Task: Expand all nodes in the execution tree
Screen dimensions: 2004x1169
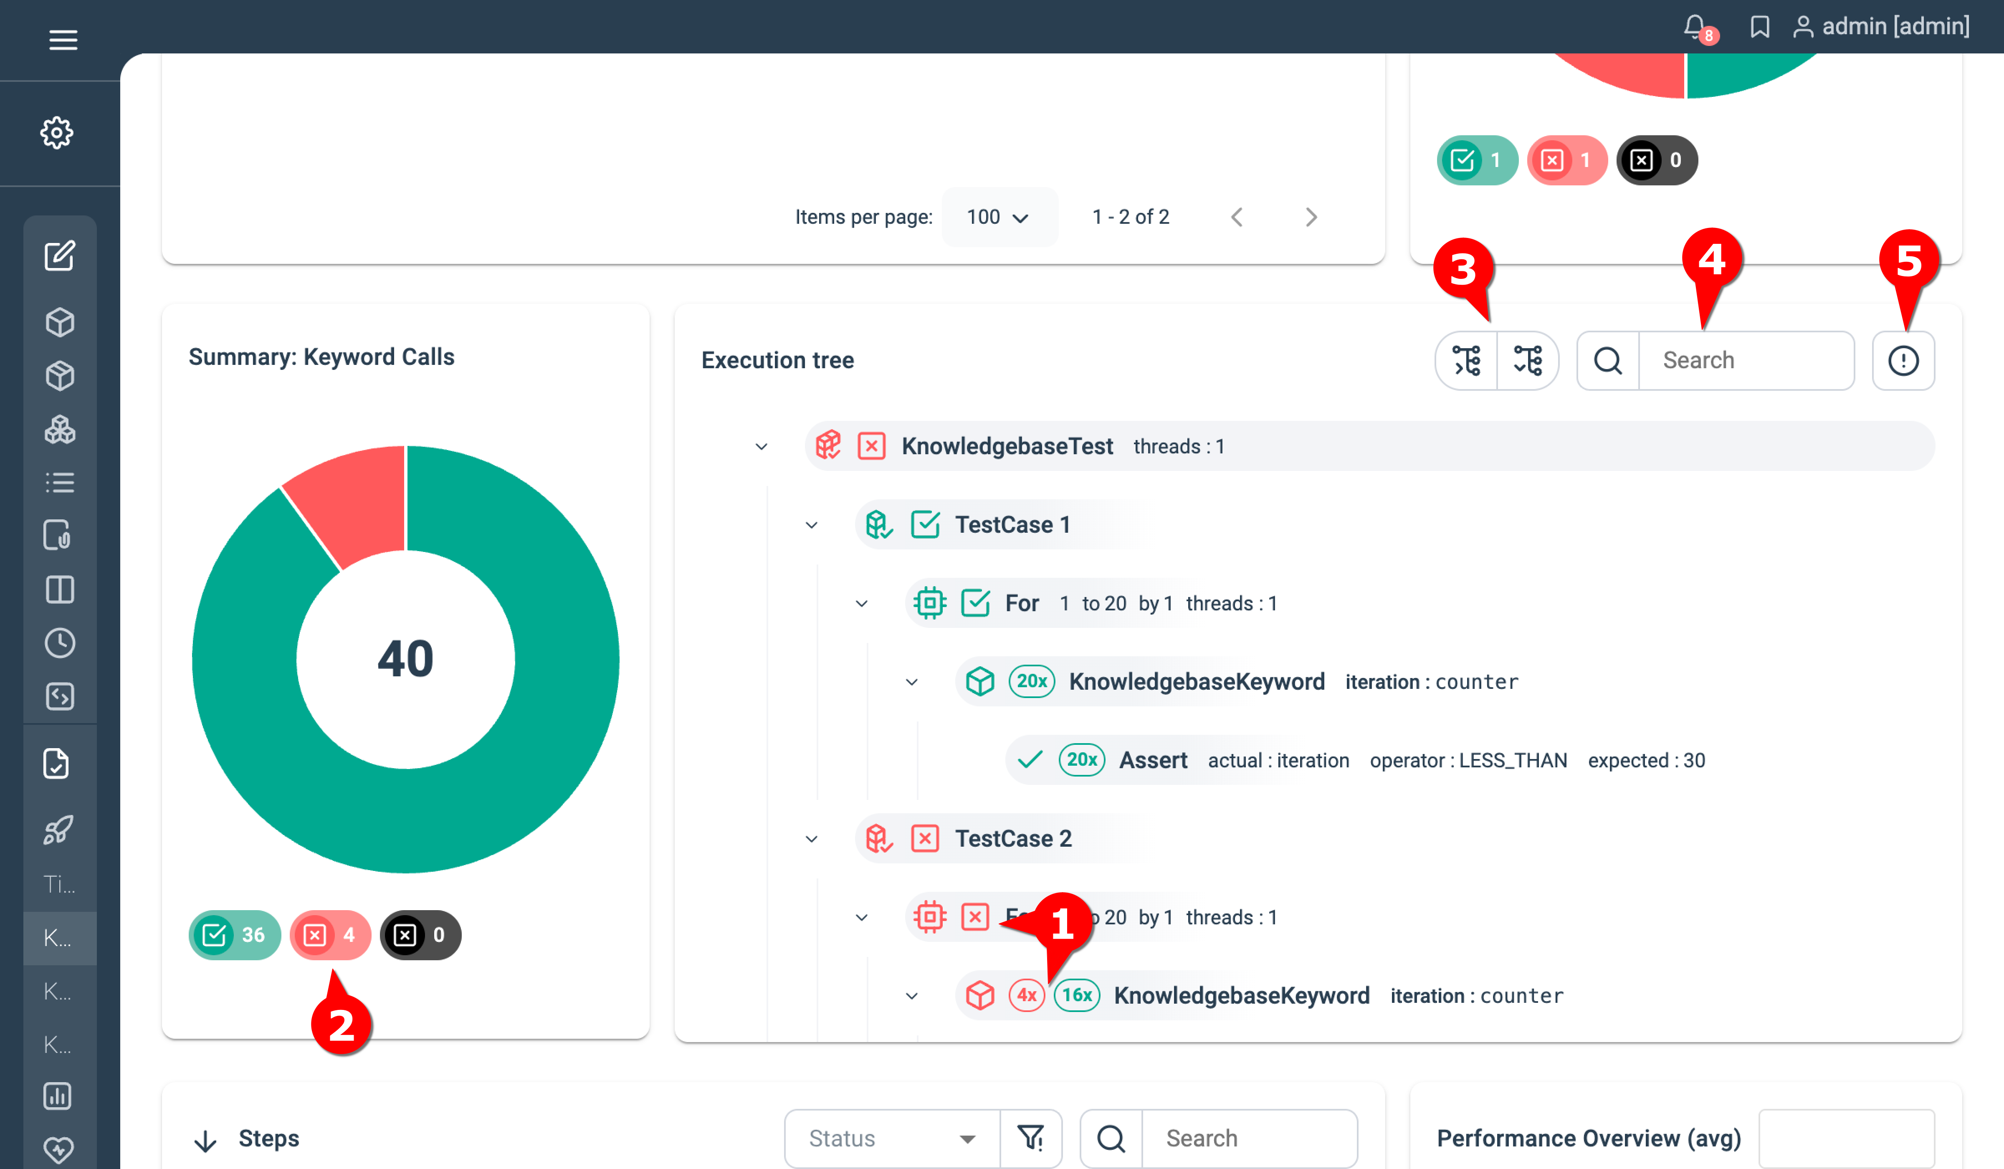Action: (1528, 360)
